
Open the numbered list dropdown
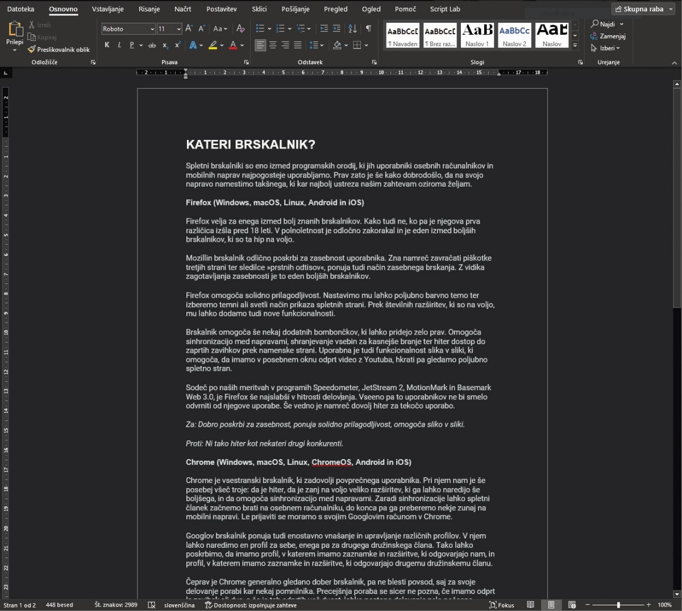point(289,28)
